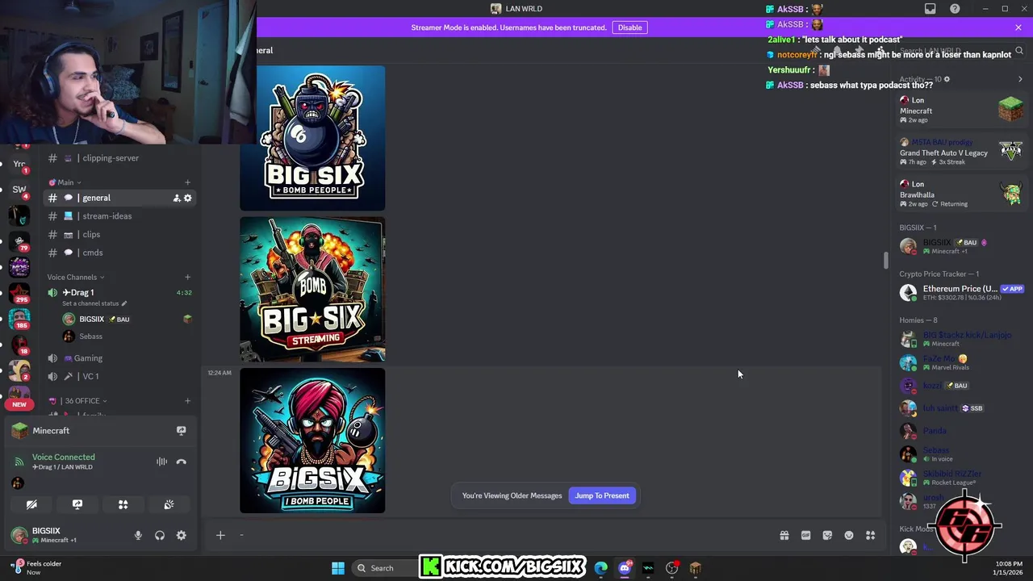Image resolution: width=1033 pixels, height=581 pixels.
Task: Open the server with the 295 unread badge
Action: (x=19, y=292)
